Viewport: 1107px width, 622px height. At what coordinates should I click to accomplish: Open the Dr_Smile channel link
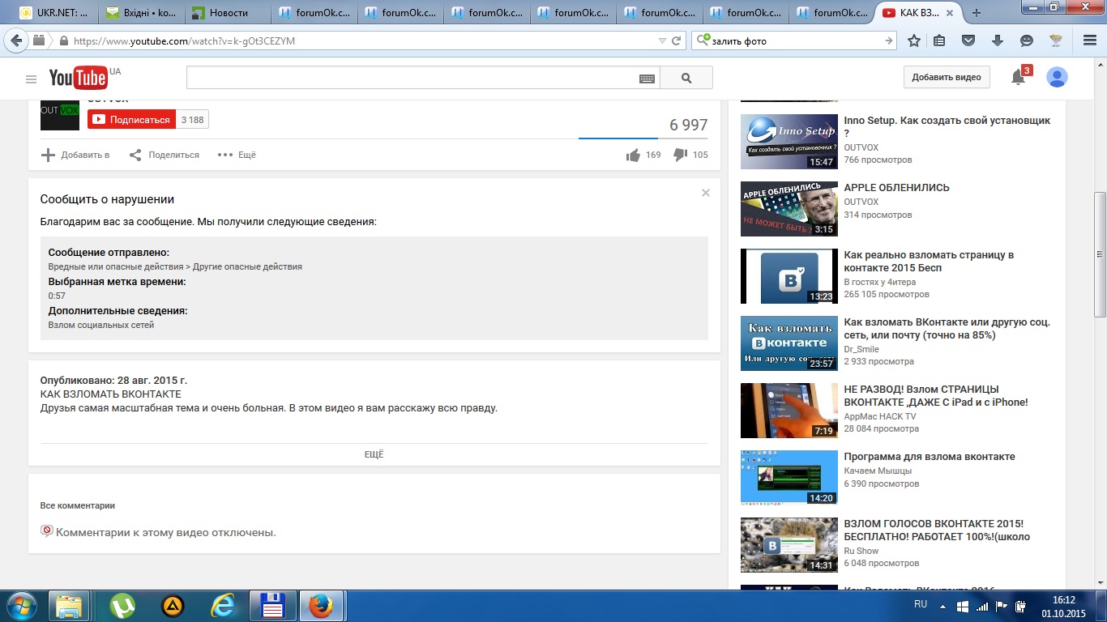[x=861, y=349]
